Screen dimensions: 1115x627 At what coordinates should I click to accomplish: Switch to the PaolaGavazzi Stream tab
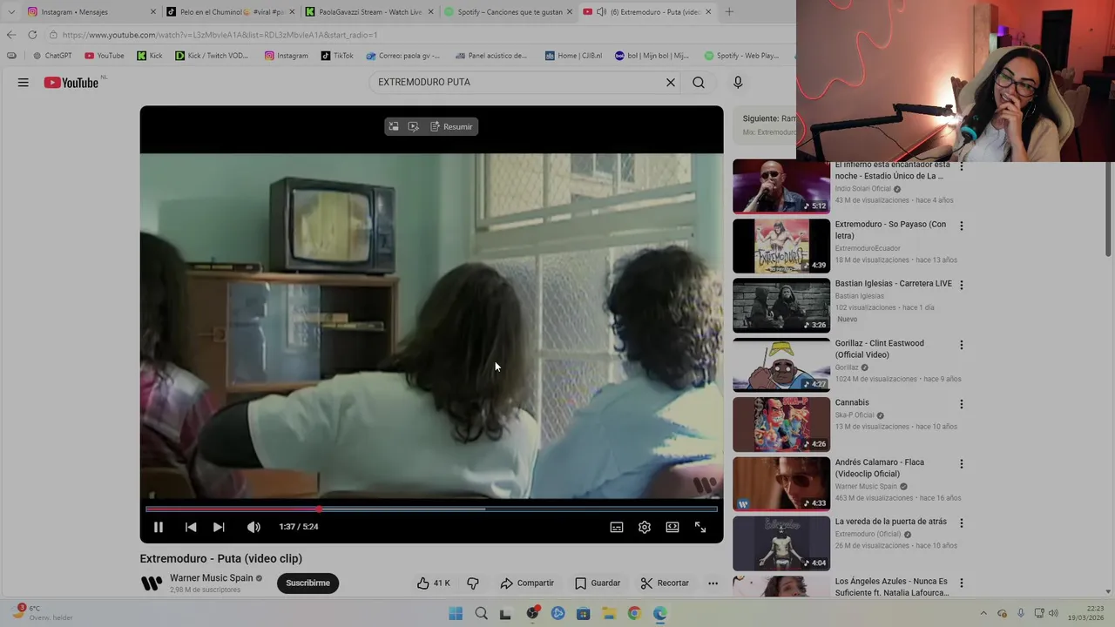point(368,12)
